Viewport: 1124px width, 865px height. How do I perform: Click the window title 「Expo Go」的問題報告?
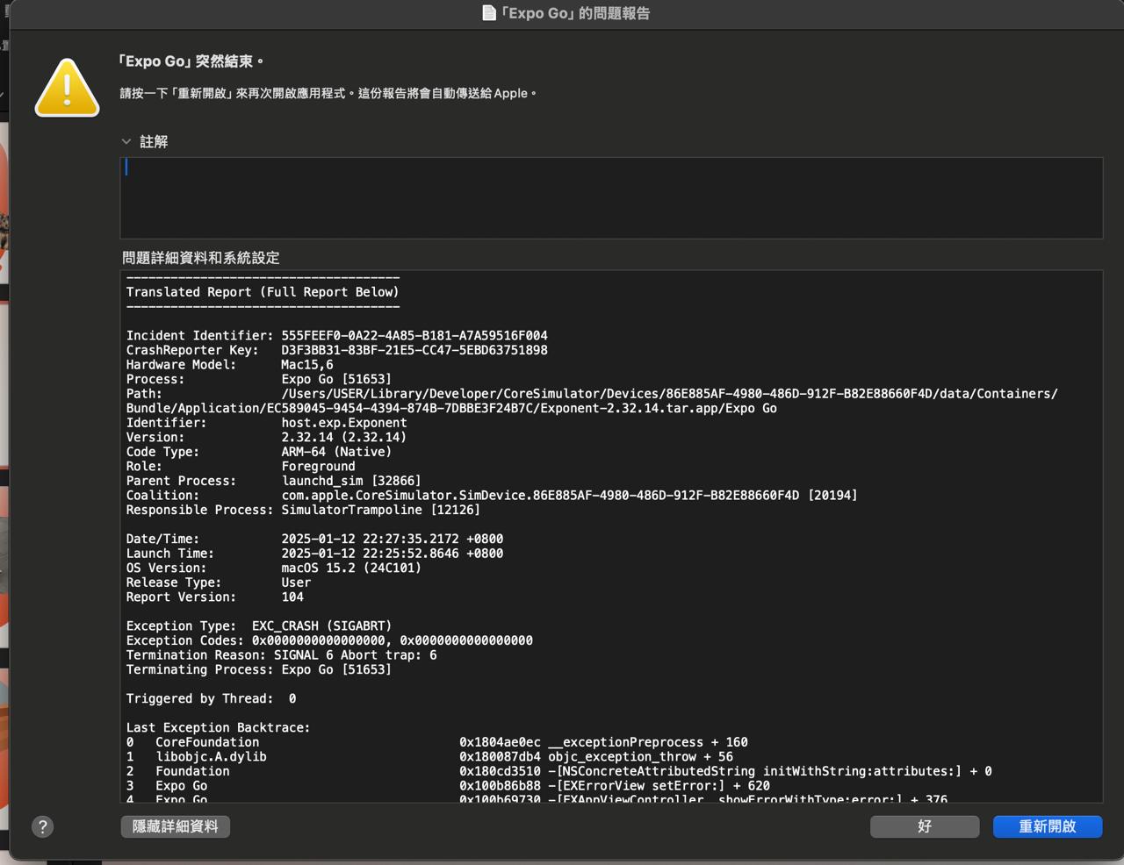(x=574, y=13)
